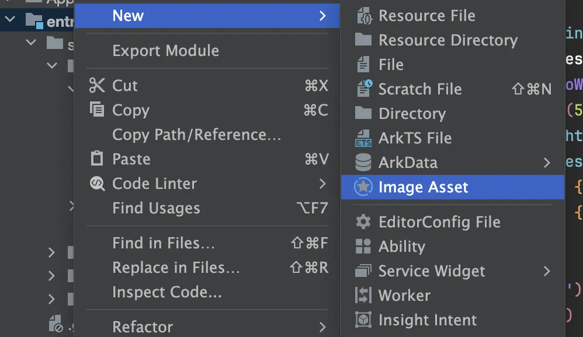Viewport: 583px width, 337px height.
Task: Click the Insight Intent cube icon
Action: pyautogui.click(x=363, y=320)
